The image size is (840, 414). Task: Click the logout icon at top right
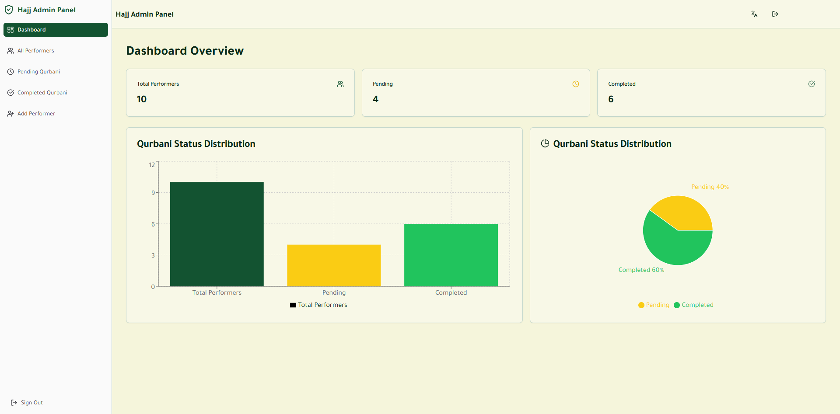click(775, 14)
